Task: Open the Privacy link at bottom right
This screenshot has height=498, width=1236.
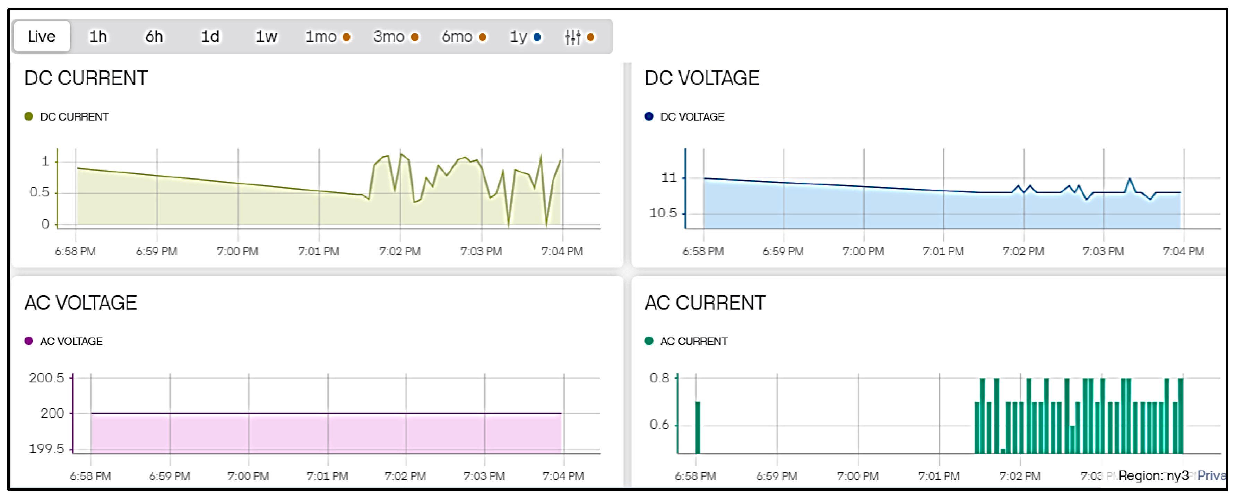Action: pyautogui.click(x=1212, y=475)
